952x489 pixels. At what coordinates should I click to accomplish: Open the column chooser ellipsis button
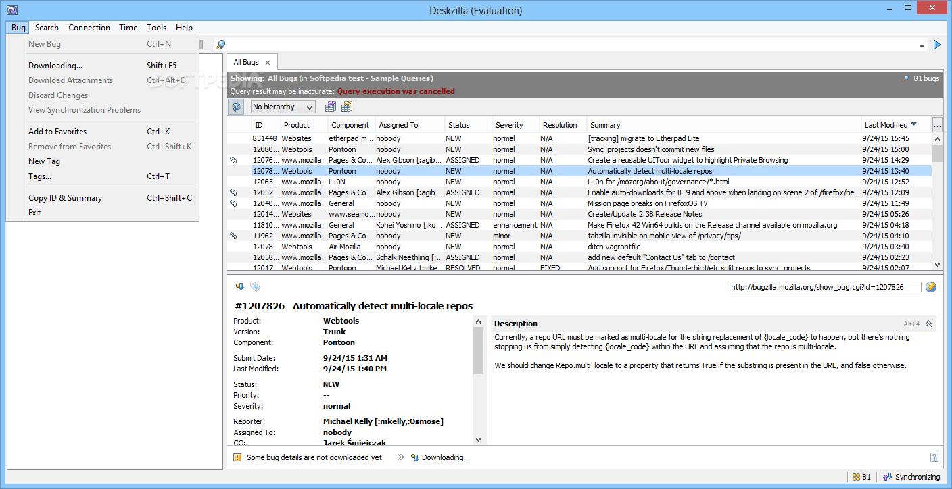click(x=937, y=125)
